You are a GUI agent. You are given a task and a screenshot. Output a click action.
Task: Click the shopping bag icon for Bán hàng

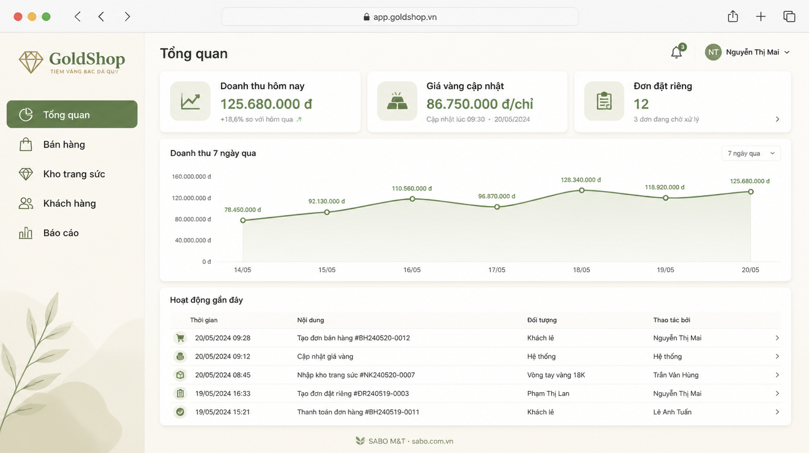25,145
